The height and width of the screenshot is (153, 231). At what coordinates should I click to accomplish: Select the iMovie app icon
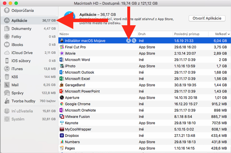click(61, 53)
